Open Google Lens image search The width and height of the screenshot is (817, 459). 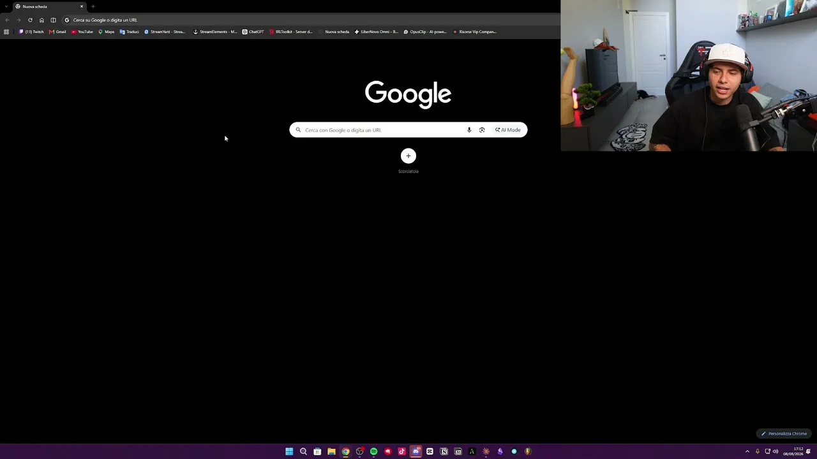tap(482, 130)
